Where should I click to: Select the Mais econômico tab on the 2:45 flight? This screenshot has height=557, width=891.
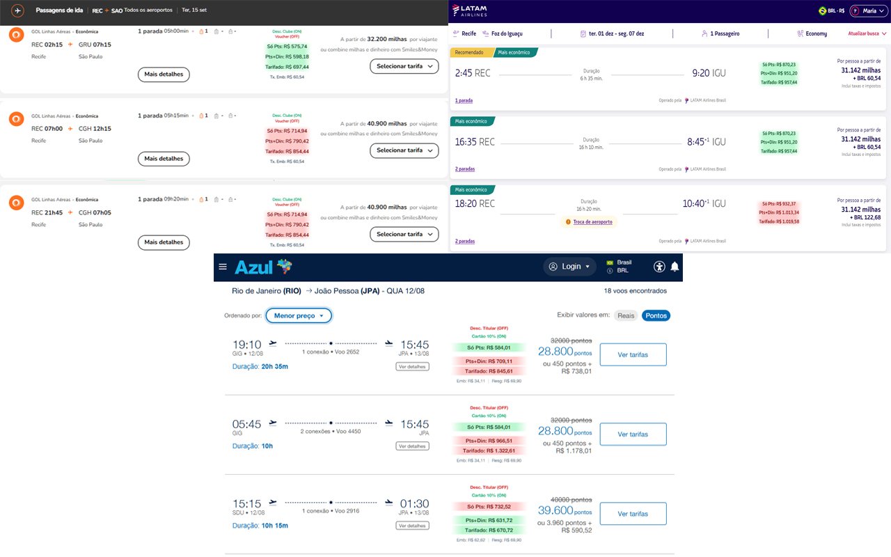[x=515, y=52]
